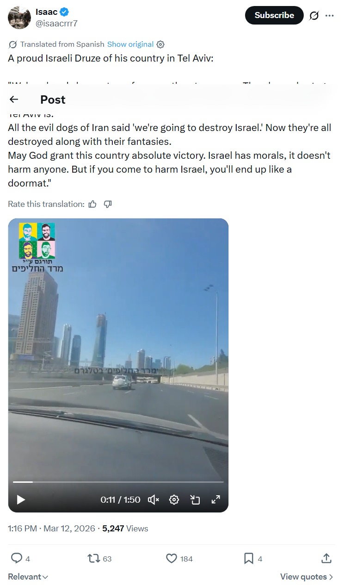Unmute the video sound
Image resolution: width=344 pixels, height=586 pixels.
coord(154,499)
